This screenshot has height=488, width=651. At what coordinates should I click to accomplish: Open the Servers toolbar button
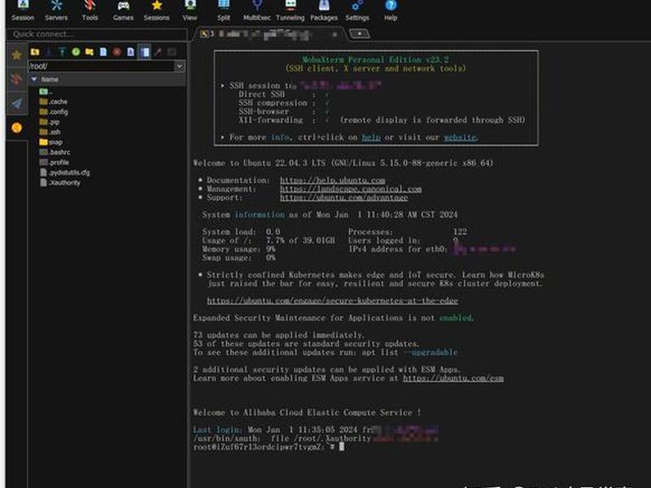[x=56, y=11]
